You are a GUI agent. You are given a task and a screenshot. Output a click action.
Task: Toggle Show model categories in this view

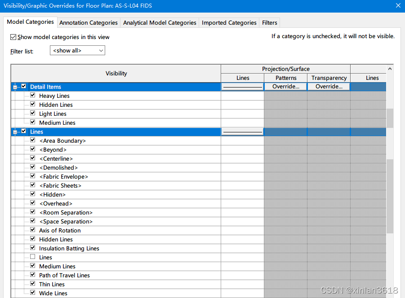13,37
